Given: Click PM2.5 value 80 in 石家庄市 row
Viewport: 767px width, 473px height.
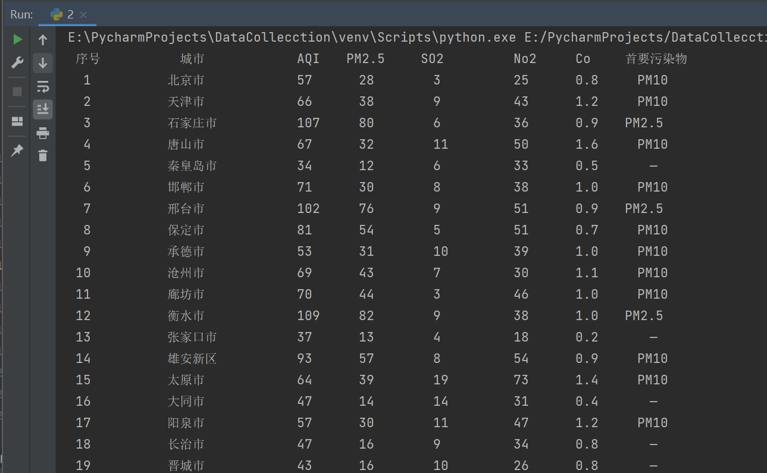Looking at the screenshot, I should (x=367, y=123).
